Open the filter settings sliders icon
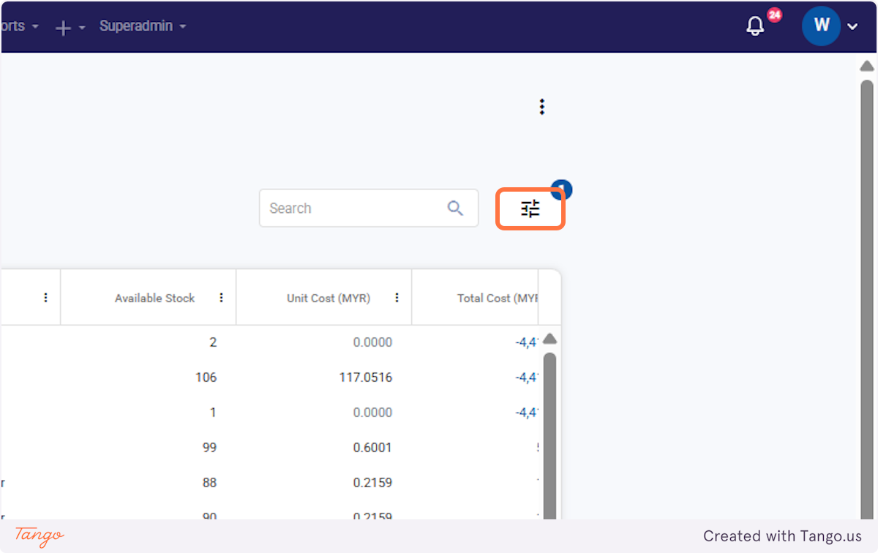Screen dimensions: 878x553 (x=530, y=209)
